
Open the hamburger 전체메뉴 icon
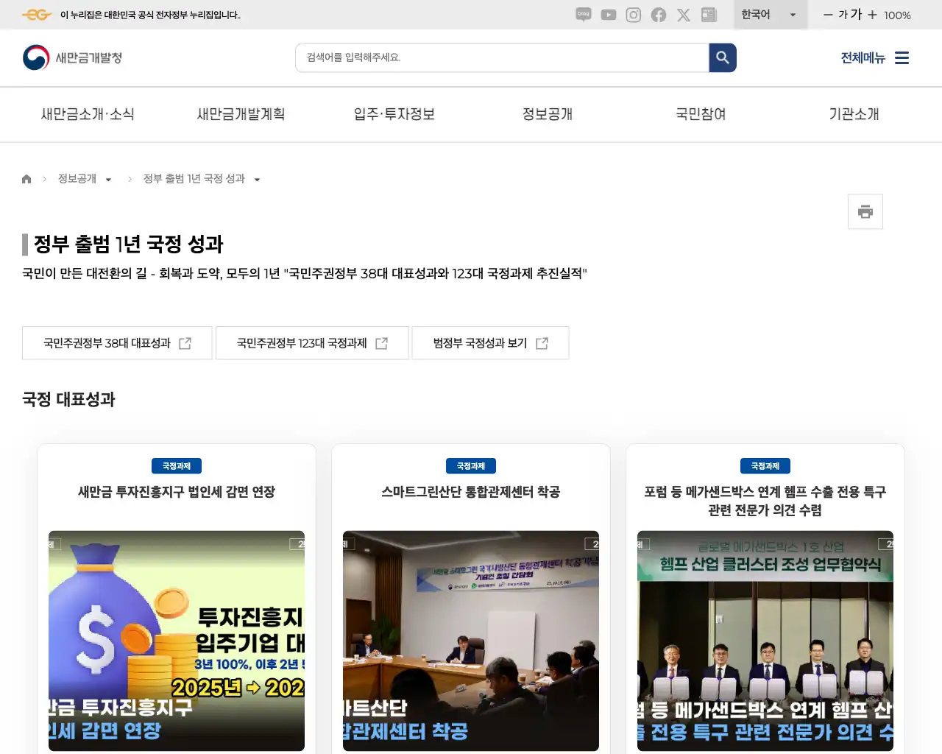pos(902,57)
